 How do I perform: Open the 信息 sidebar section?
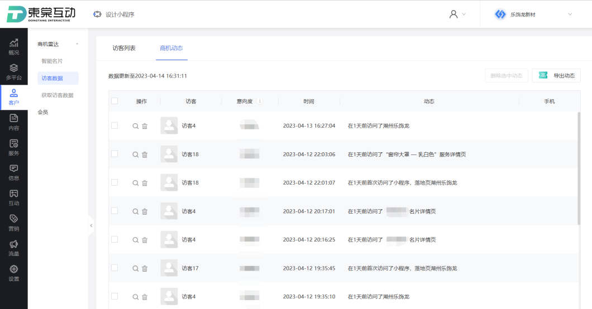pyautogui.click(x=13, y=172)
